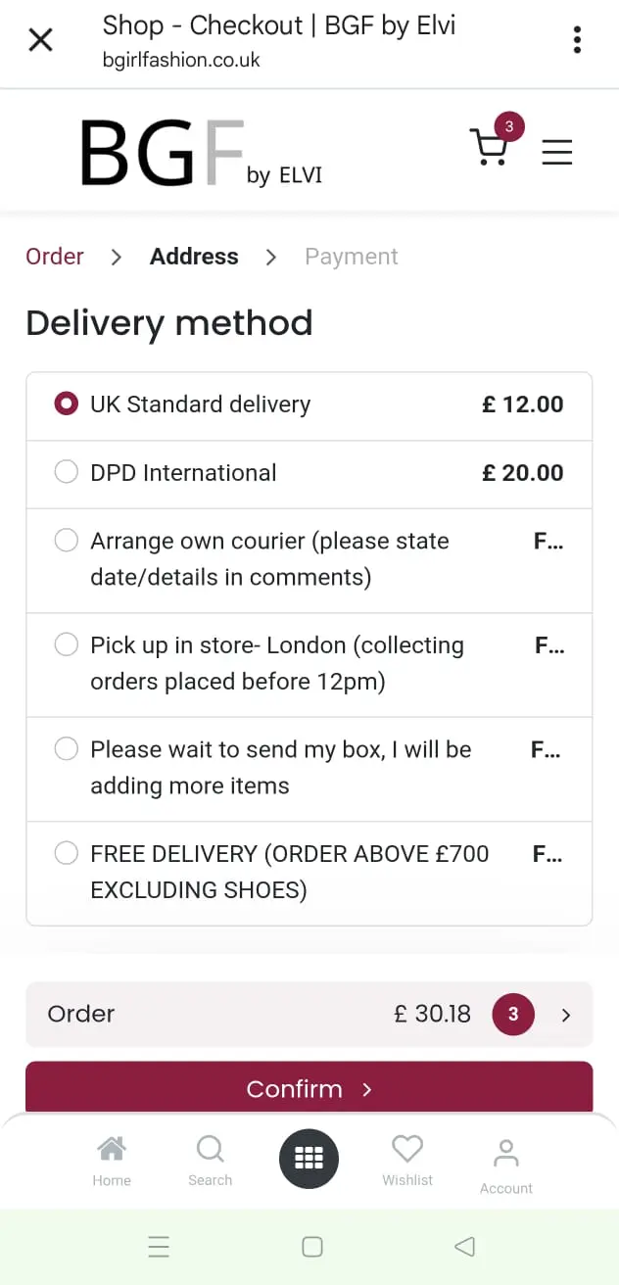Open Search from bottom navigation

[210, 1162]
